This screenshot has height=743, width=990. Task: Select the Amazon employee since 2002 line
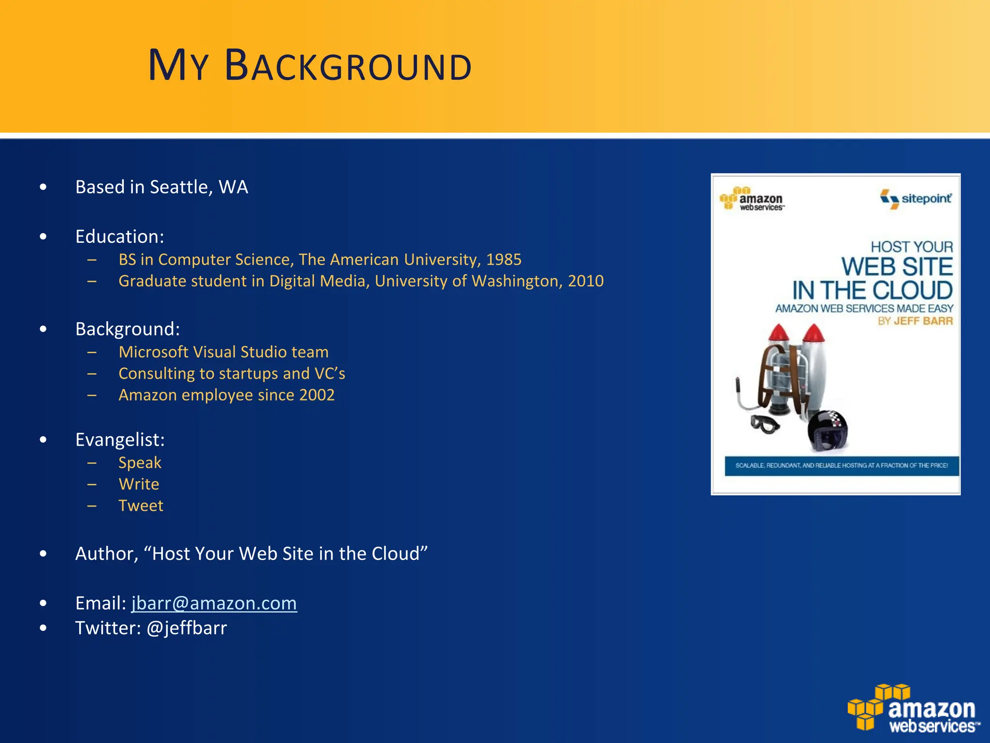coord(226,395)
